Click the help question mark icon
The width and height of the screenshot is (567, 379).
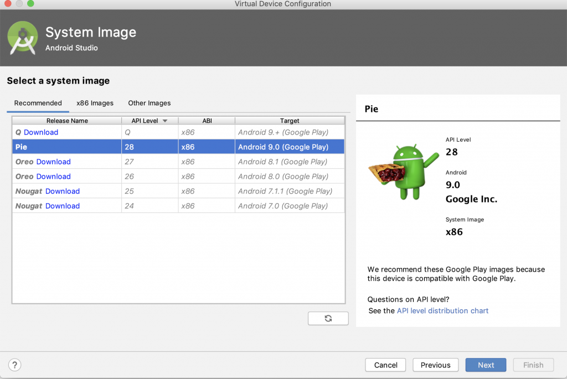click(x=14, y=365)
